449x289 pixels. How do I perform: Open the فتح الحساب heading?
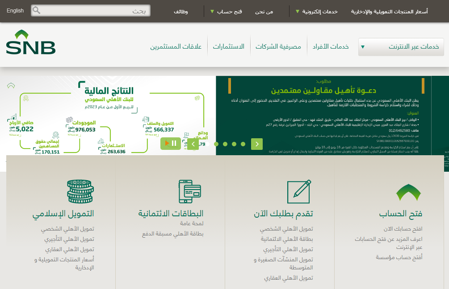[x=401, y=214]
